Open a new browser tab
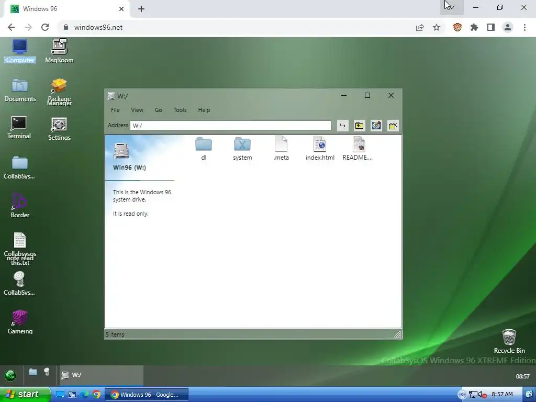This screenshot has width=536, height=402. pyautogui.click(x=141, y=9)
